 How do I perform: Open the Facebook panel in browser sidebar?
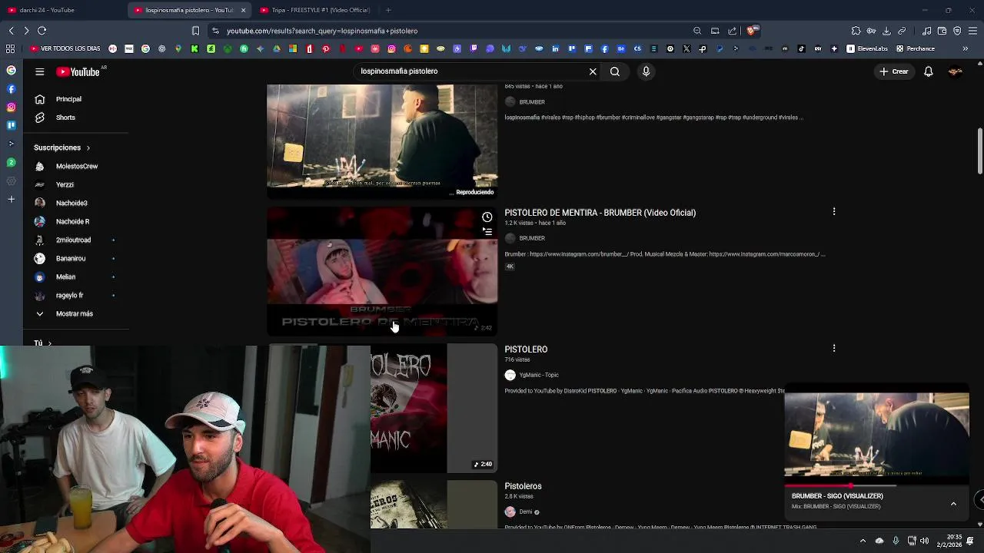pyautogui.click(x=11, y=89)
